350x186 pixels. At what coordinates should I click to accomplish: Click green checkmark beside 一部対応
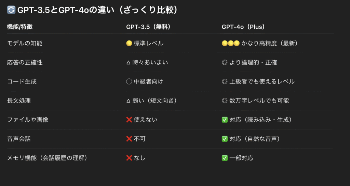(x=225, y=158)
